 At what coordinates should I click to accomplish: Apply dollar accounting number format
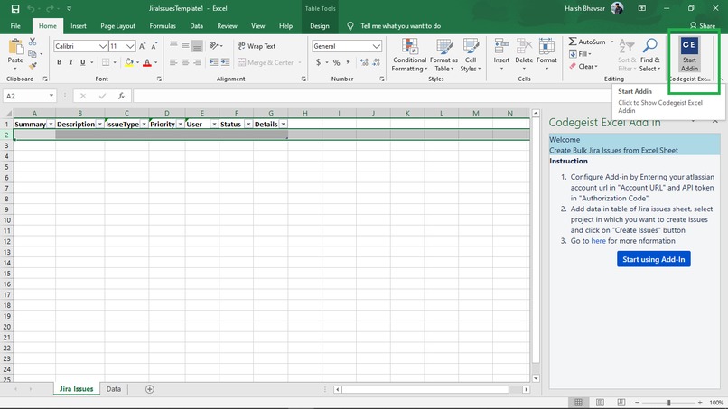318,62
